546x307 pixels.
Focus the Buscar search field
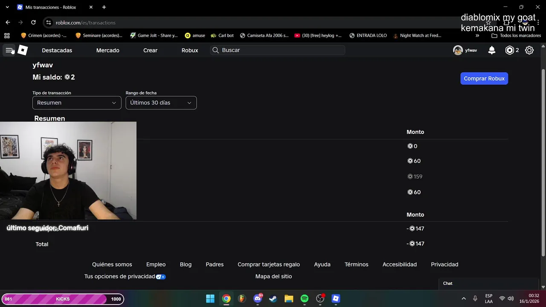coord(277,50)
